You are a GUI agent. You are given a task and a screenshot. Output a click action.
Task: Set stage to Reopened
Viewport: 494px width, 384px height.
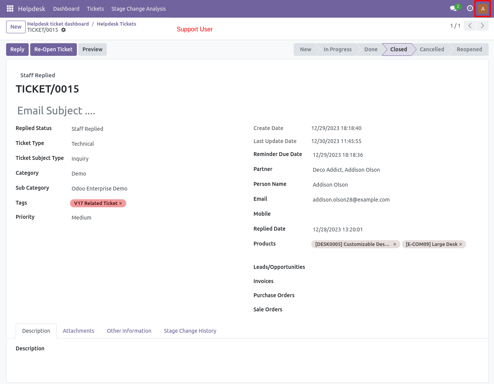[469, 49]
